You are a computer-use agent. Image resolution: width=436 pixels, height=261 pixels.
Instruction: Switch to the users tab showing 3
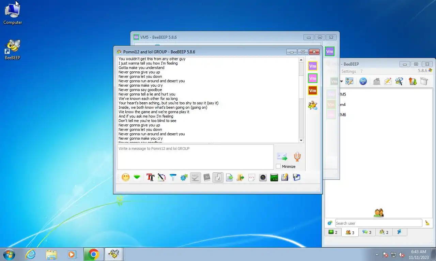tap(350, 232)
